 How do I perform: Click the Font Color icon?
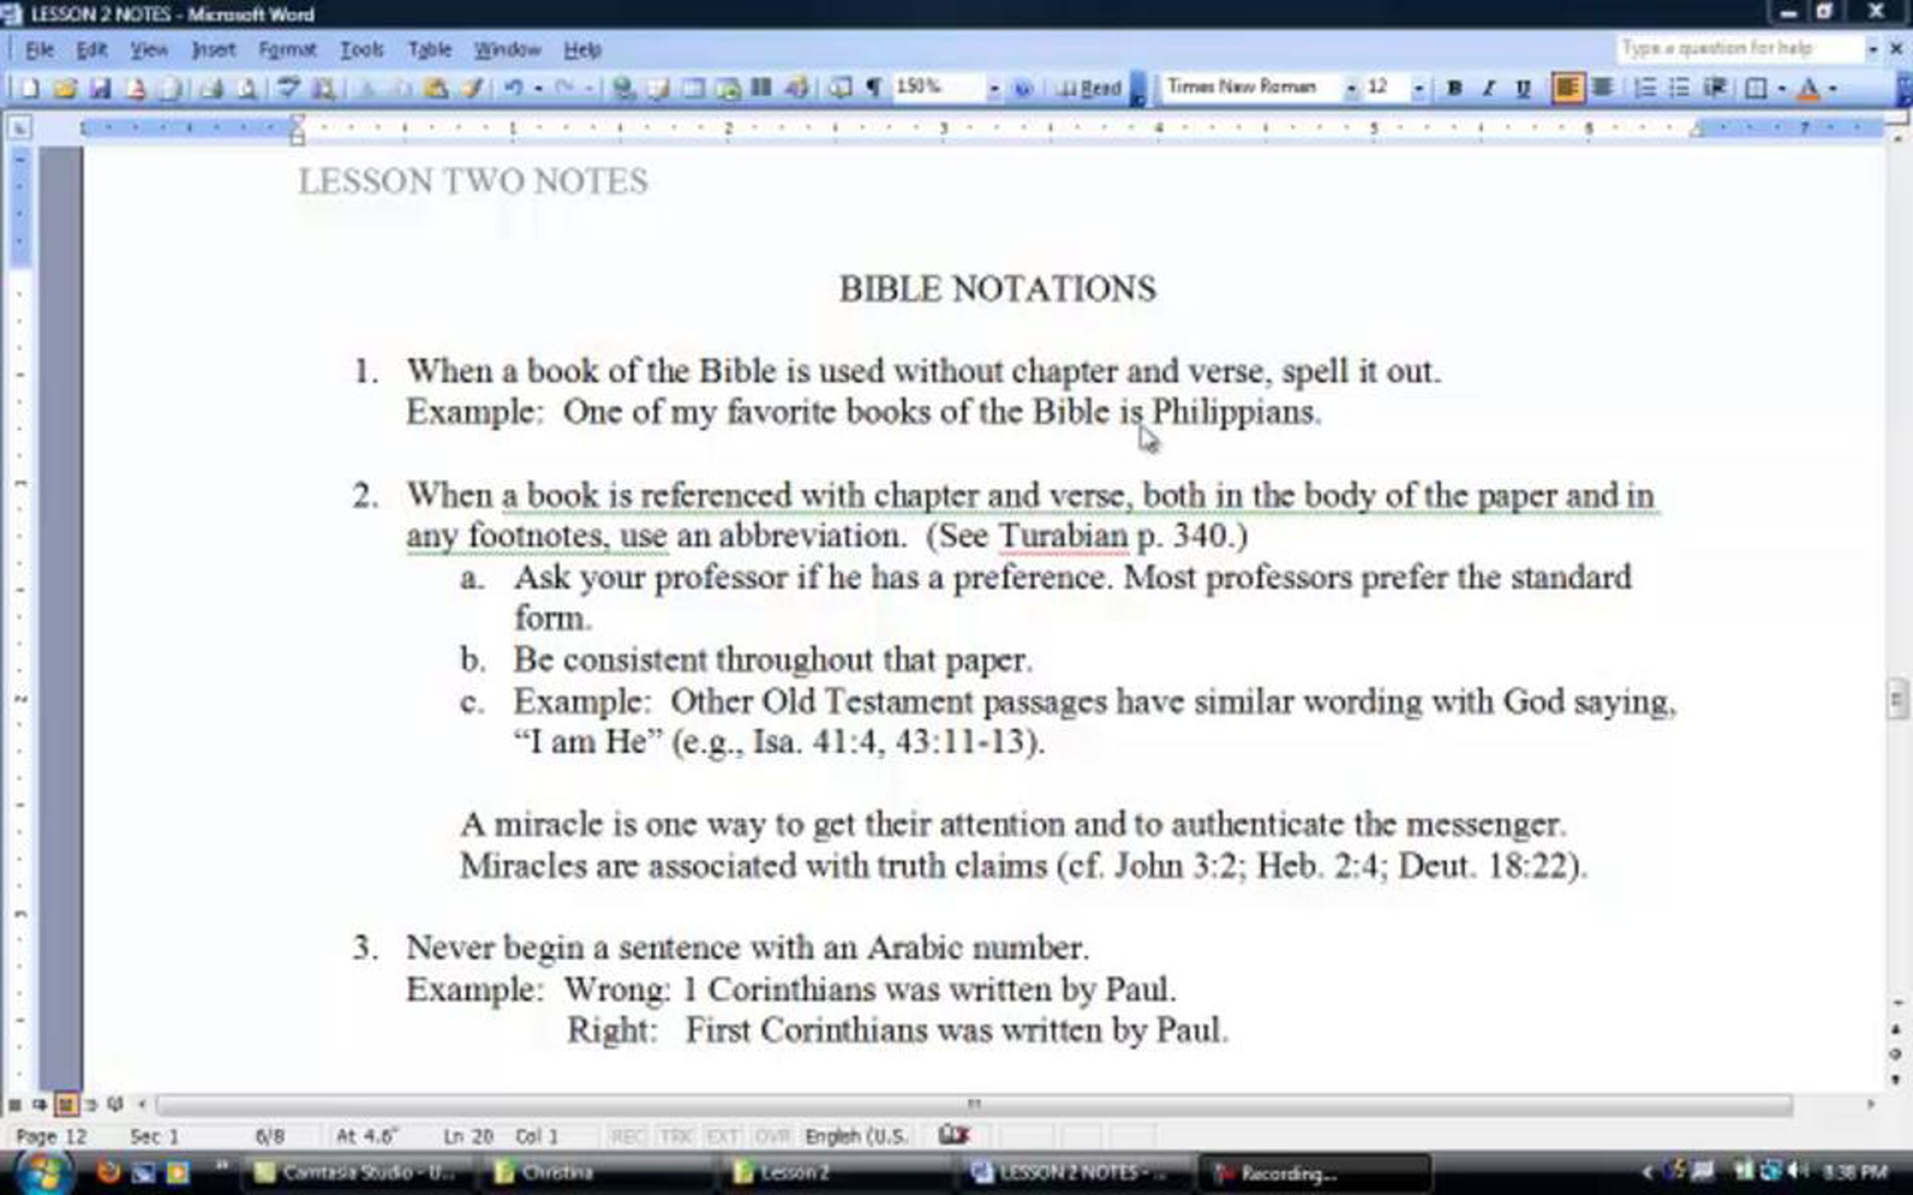click(1809, 88)
